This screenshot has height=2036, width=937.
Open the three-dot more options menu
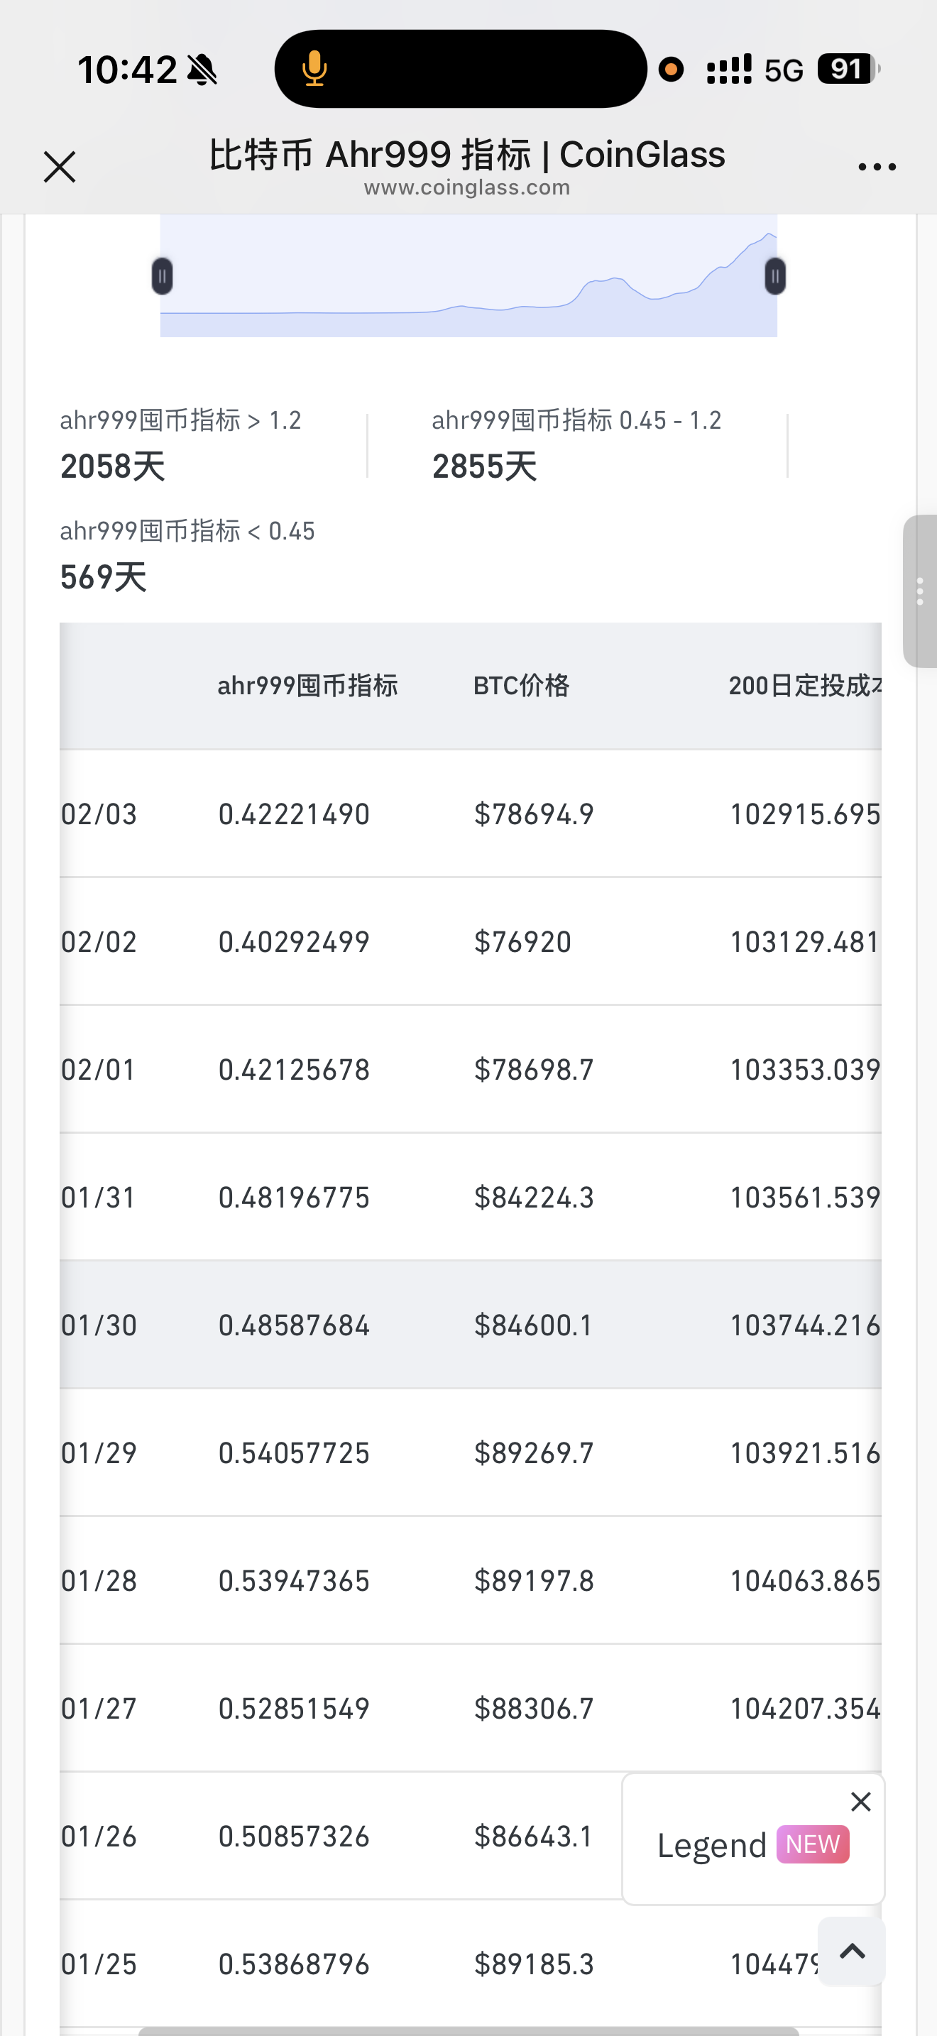coord(876,167)
